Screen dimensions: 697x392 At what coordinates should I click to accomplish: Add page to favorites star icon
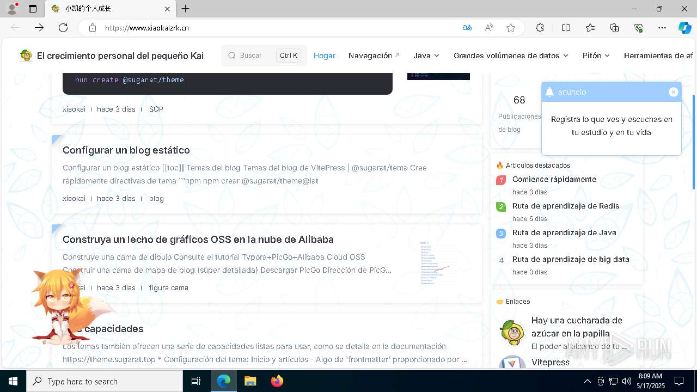tap(511, 28)
